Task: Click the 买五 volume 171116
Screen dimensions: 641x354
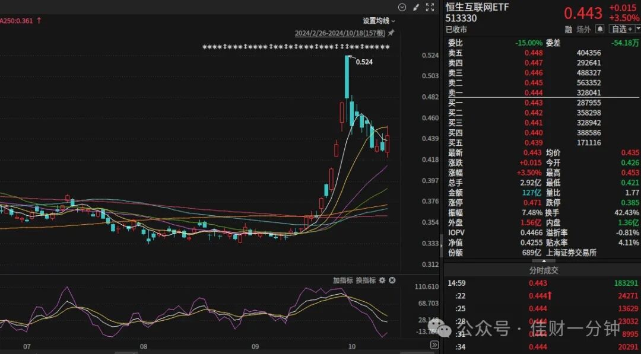Action: pos(589,143)
